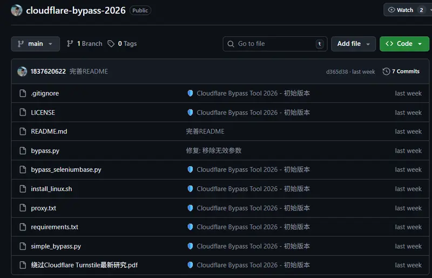This screenshot has height=278, width=432.
Task: Open the main branch selector dropdown
Action: pyautogui.click(x=35, y=44)
